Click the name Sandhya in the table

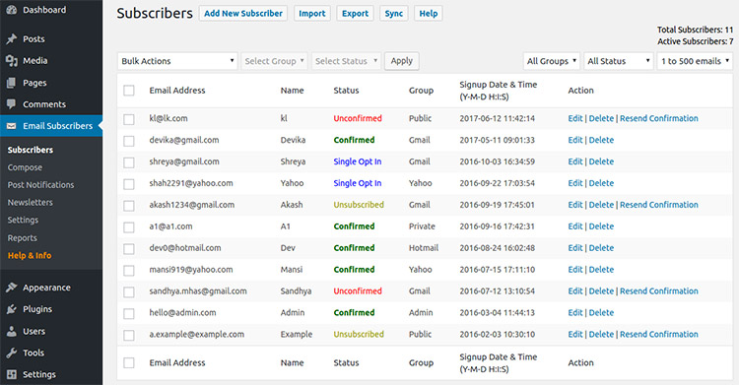[296, 291]
